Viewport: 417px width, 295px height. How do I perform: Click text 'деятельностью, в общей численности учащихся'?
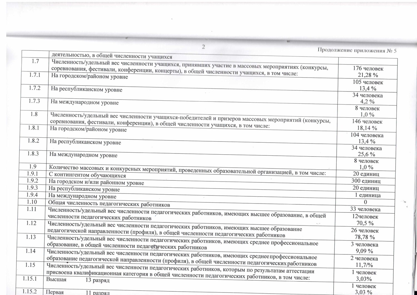click(112, 56)
